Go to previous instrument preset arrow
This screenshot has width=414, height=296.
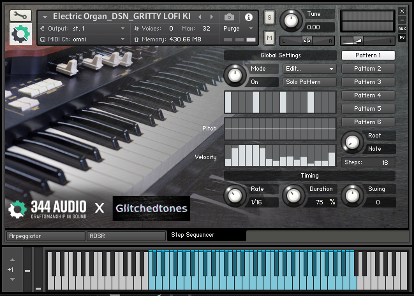click(200, 17)
